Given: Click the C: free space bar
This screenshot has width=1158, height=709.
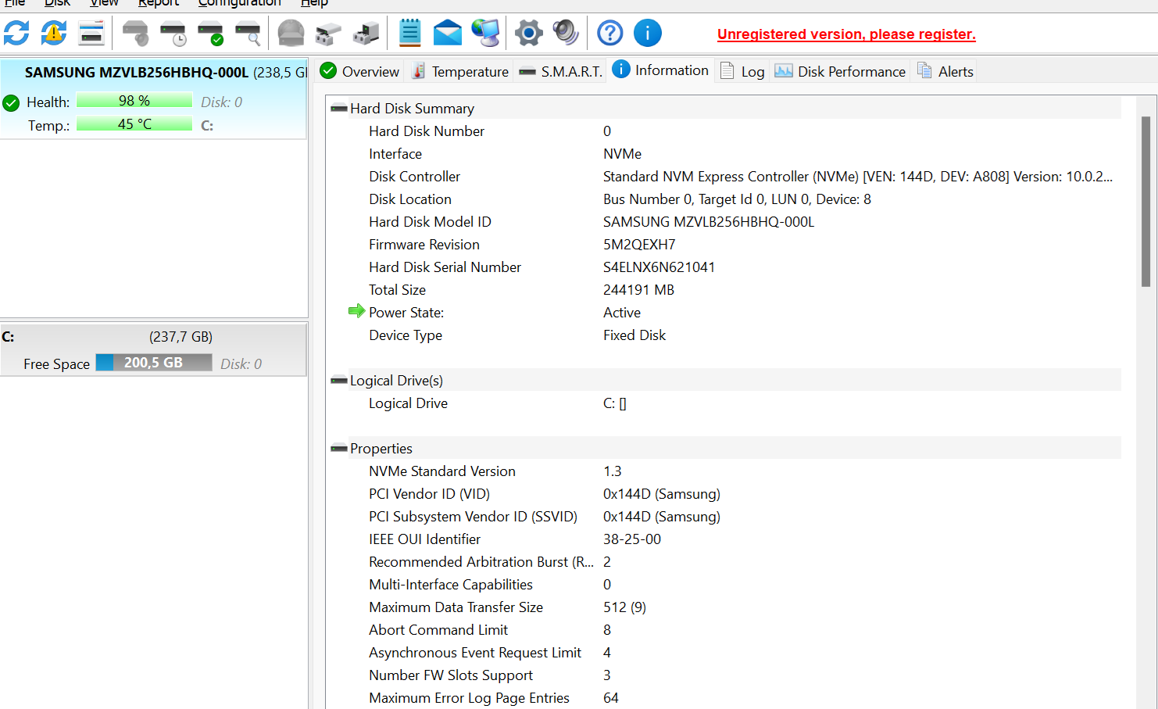Looking at the screenshot, I should pyautogui.click(x=154, y=363).
